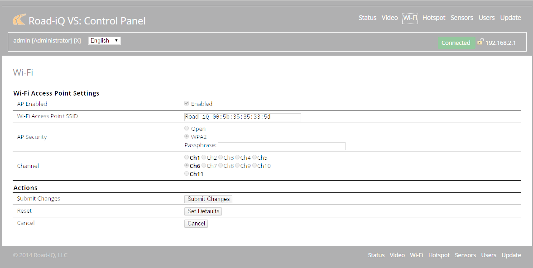Click the Wi-Fi Access Point SSID field
This screenshot has width=533, height=268.
pos(243,117)
